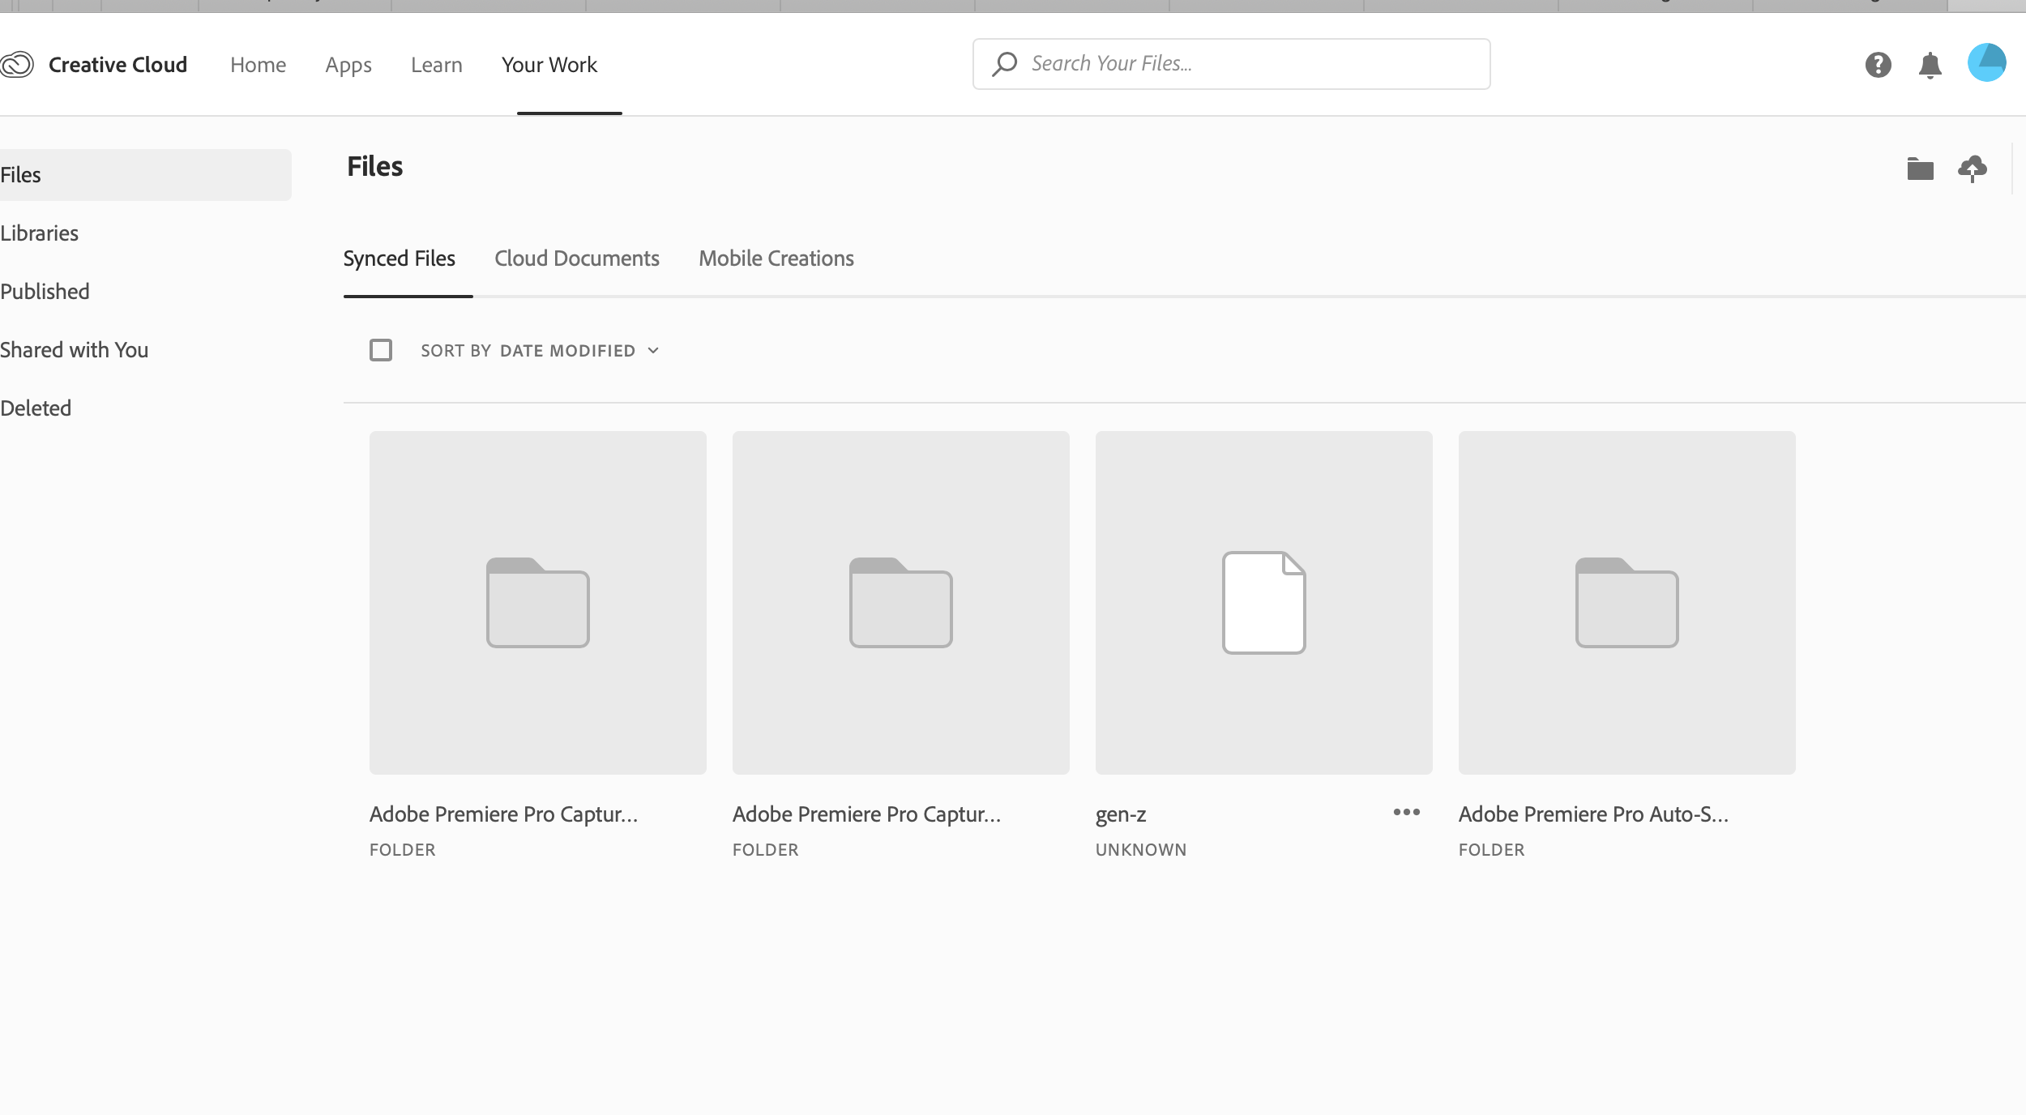This screenshot has width=2026, height=1115.
Task: Switch to the Cloud Documents tab
Action: point(577,258)
